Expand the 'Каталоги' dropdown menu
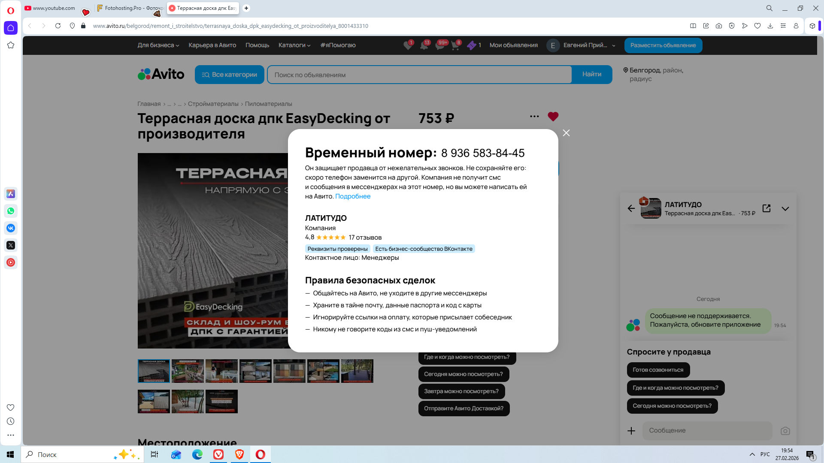 pos(294,45)
